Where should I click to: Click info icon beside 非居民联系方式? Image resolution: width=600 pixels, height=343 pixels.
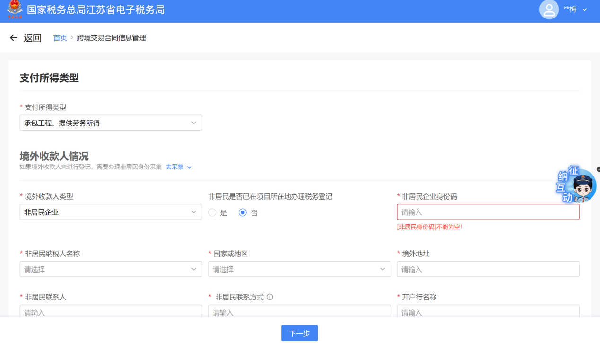coord(270,297)
